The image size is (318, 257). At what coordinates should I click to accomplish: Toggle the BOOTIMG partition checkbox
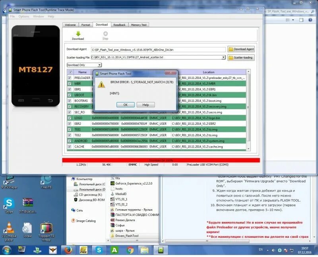pos(70,101)
